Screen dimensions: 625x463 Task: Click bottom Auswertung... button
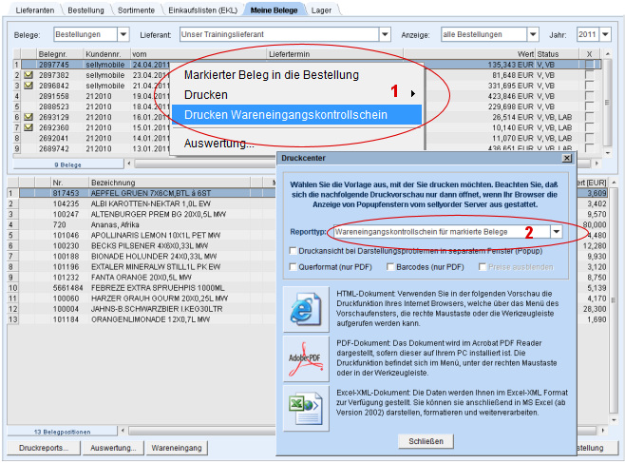tap(113, 448)
